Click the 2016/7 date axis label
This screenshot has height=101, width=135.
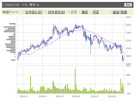pos(95,96)
